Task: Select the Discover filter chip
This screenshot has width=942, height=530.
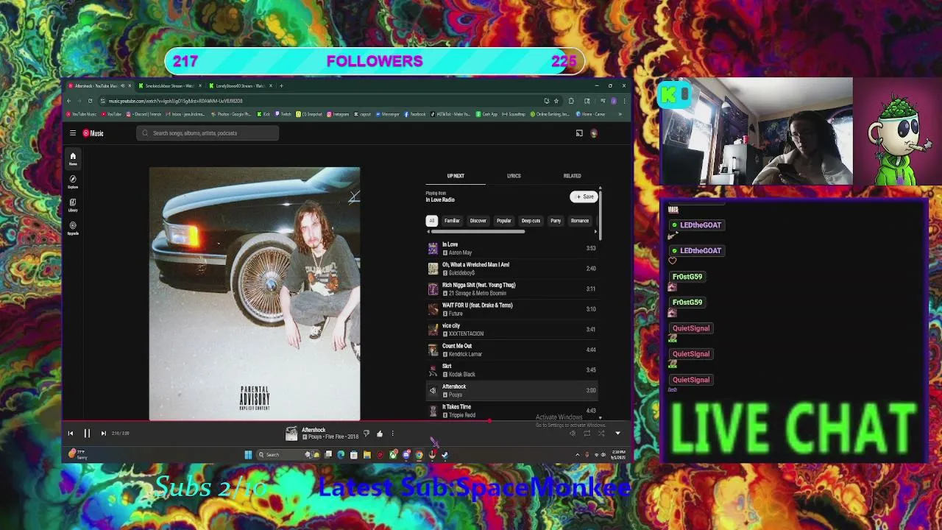Action: point(478,221)
